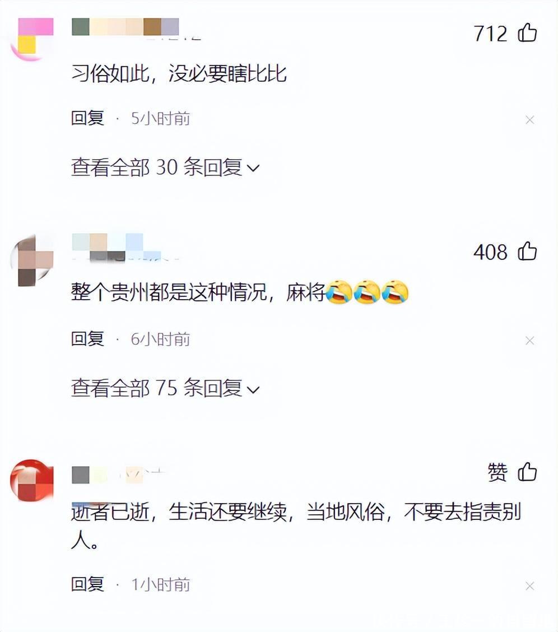Dismiss the 5小时前 comment with X

pos(530,120)
